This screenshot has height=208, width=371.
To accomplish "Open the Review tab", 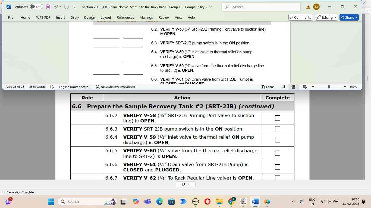I will pos(164,17).
